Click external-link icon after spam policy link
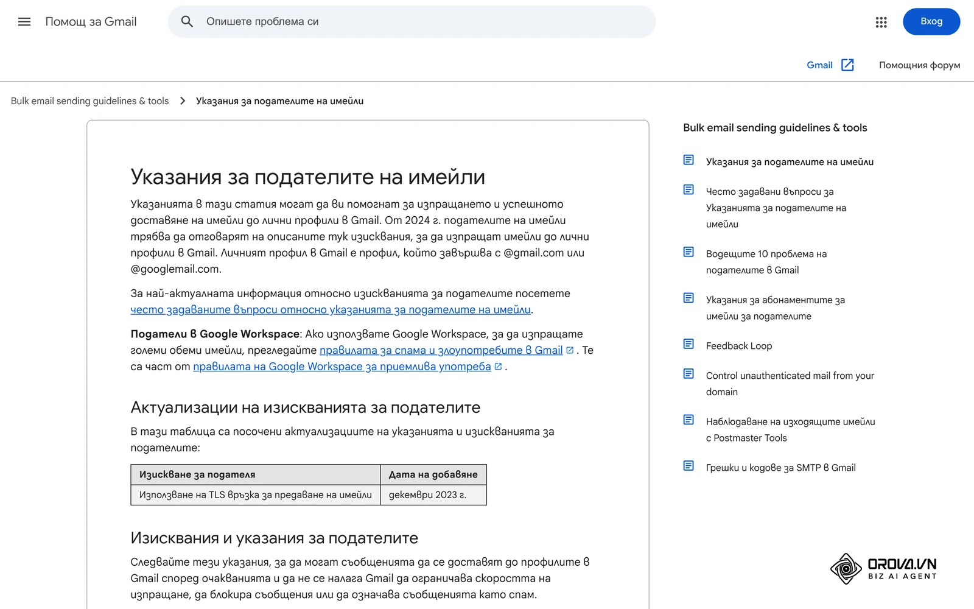The image size is (974, 609). point(570,350)
